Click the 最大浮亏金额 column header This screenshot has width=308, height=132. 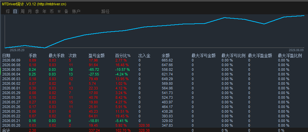pos(204,56)
